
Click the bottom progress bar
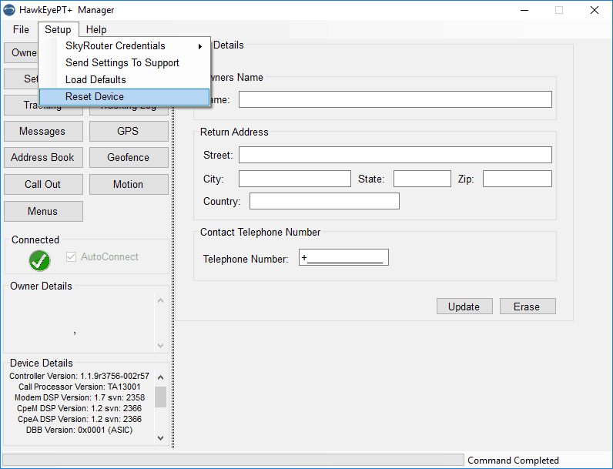pos(233,460)
